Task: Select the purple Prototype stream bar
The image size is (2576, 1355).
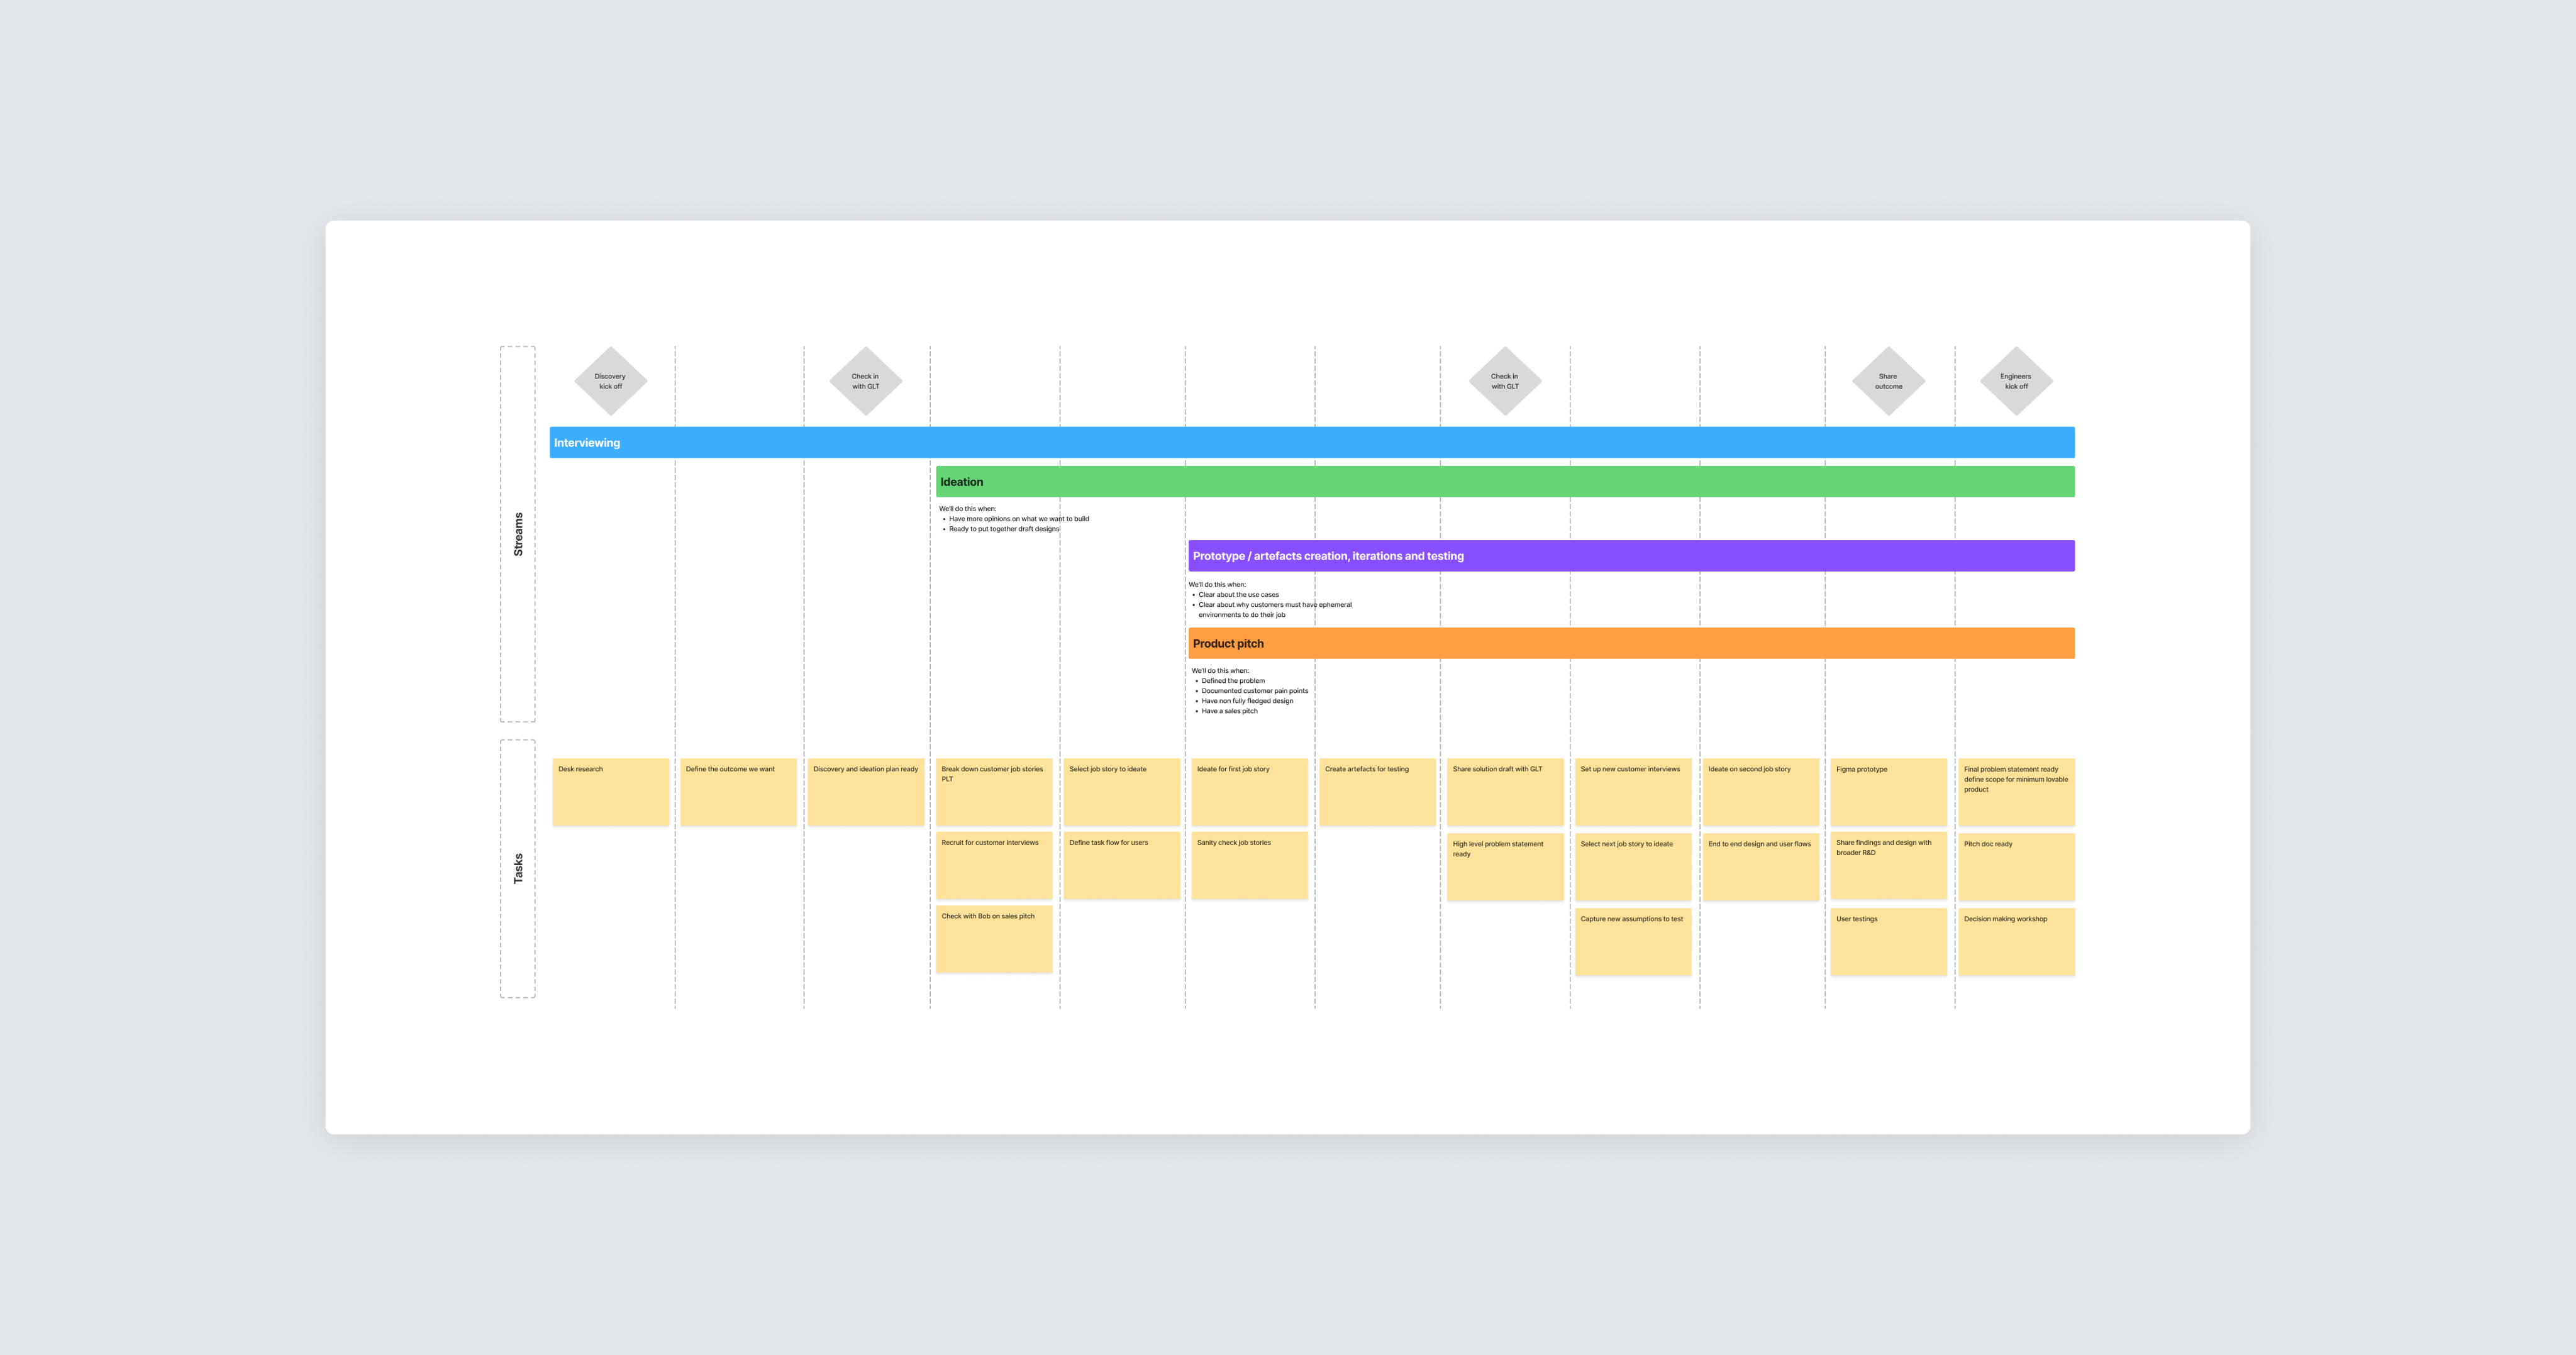Action: 1630,556
